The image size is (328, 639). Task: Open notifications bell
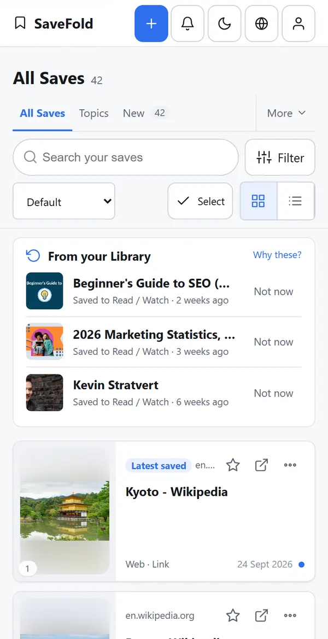pyautogui.click(x=188, y=24)
